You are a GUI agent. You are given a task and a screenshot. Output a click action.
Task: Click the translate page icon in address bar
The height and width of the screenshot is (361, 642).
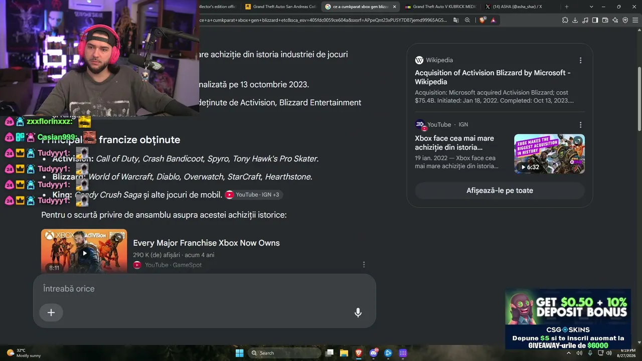click(x=456, y=20)
